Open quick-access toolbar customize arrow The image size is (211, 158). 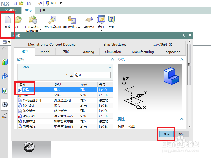pyautogui.click(x=61, y=3)
